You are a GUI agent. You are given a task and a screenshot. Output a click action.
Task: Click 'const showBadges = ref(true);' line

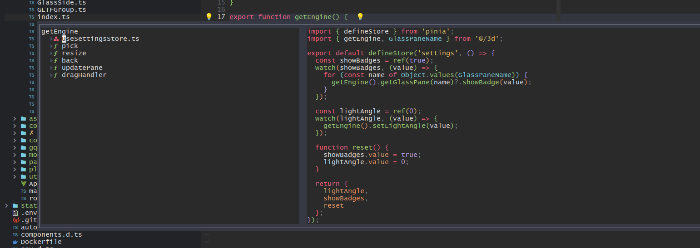click(375, 60)
